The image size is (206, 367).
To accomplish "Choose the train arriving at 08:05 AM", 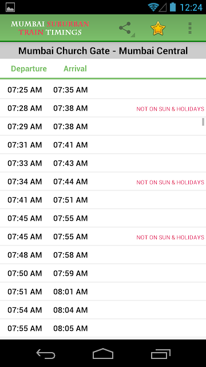I will coord(103,329).
